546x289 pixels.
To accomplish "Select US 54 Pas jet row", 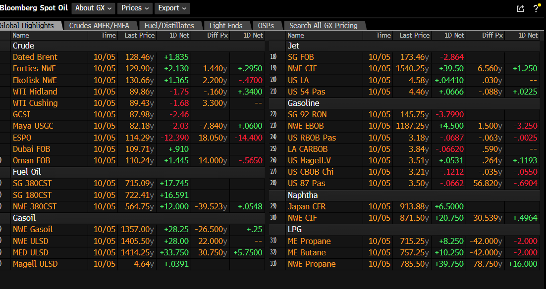I will click(x=404, y=92).
